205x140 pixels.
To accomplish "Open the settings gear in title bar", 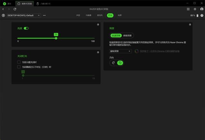I will click(x=195, y=9).
